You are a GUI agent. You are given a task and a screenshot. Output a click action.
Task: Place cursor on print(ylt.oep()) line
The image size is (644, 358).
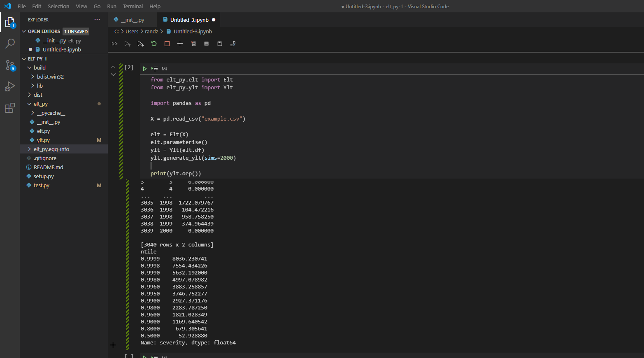coord(176,174)
